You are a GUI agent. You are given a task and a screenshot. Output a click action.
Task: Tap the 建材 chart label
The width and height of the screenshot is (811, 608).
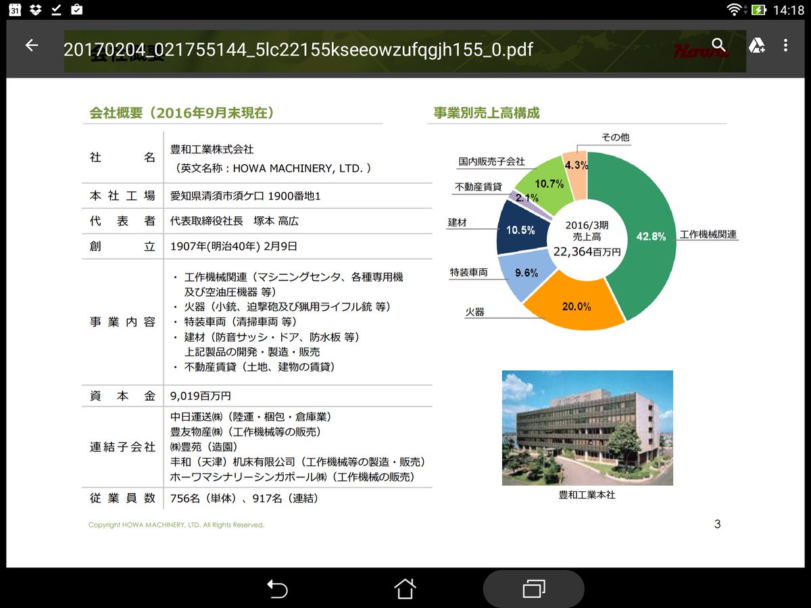tap(458, 222)
